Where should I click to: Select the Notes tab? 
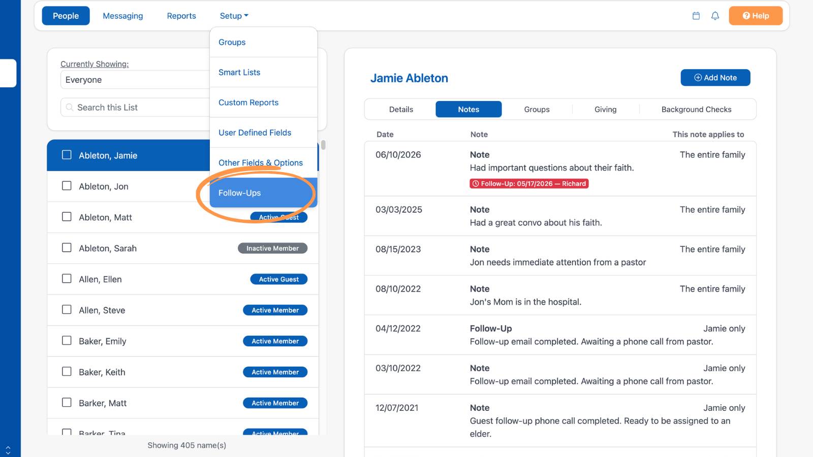468,109
